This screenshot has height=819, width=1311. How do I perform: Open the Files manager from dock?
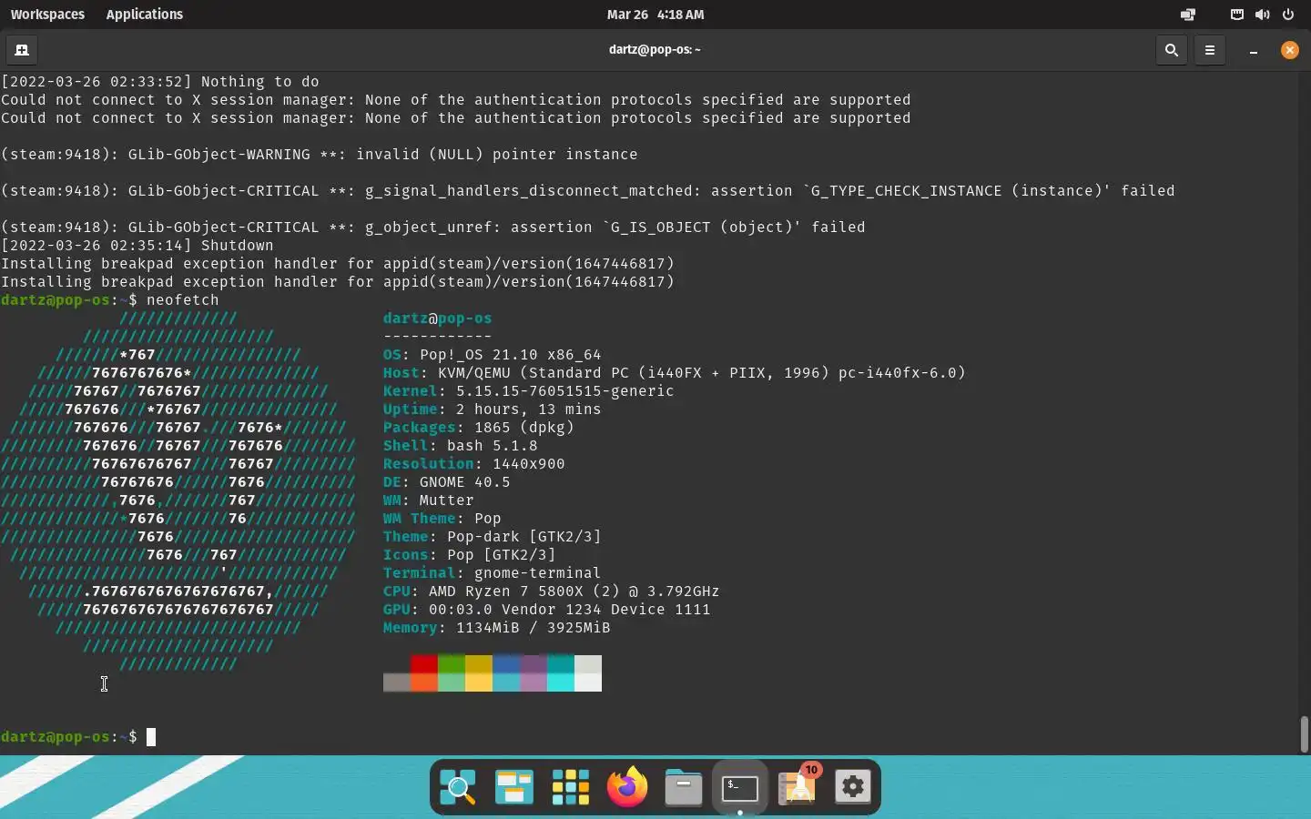pyautogui.click(x=684, y=787)
